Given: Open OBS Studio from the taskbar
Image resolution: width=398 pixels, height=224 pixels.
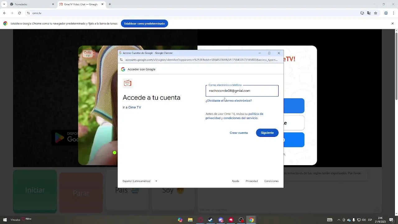Looking at the screenshot, I should point(241,220).
